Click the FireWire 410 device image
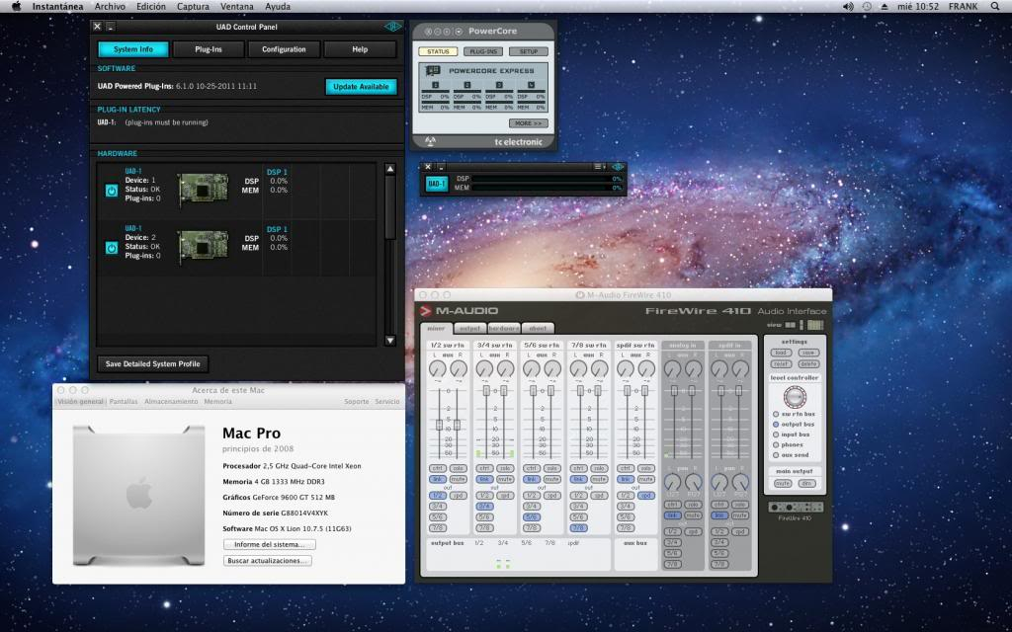 796,507
